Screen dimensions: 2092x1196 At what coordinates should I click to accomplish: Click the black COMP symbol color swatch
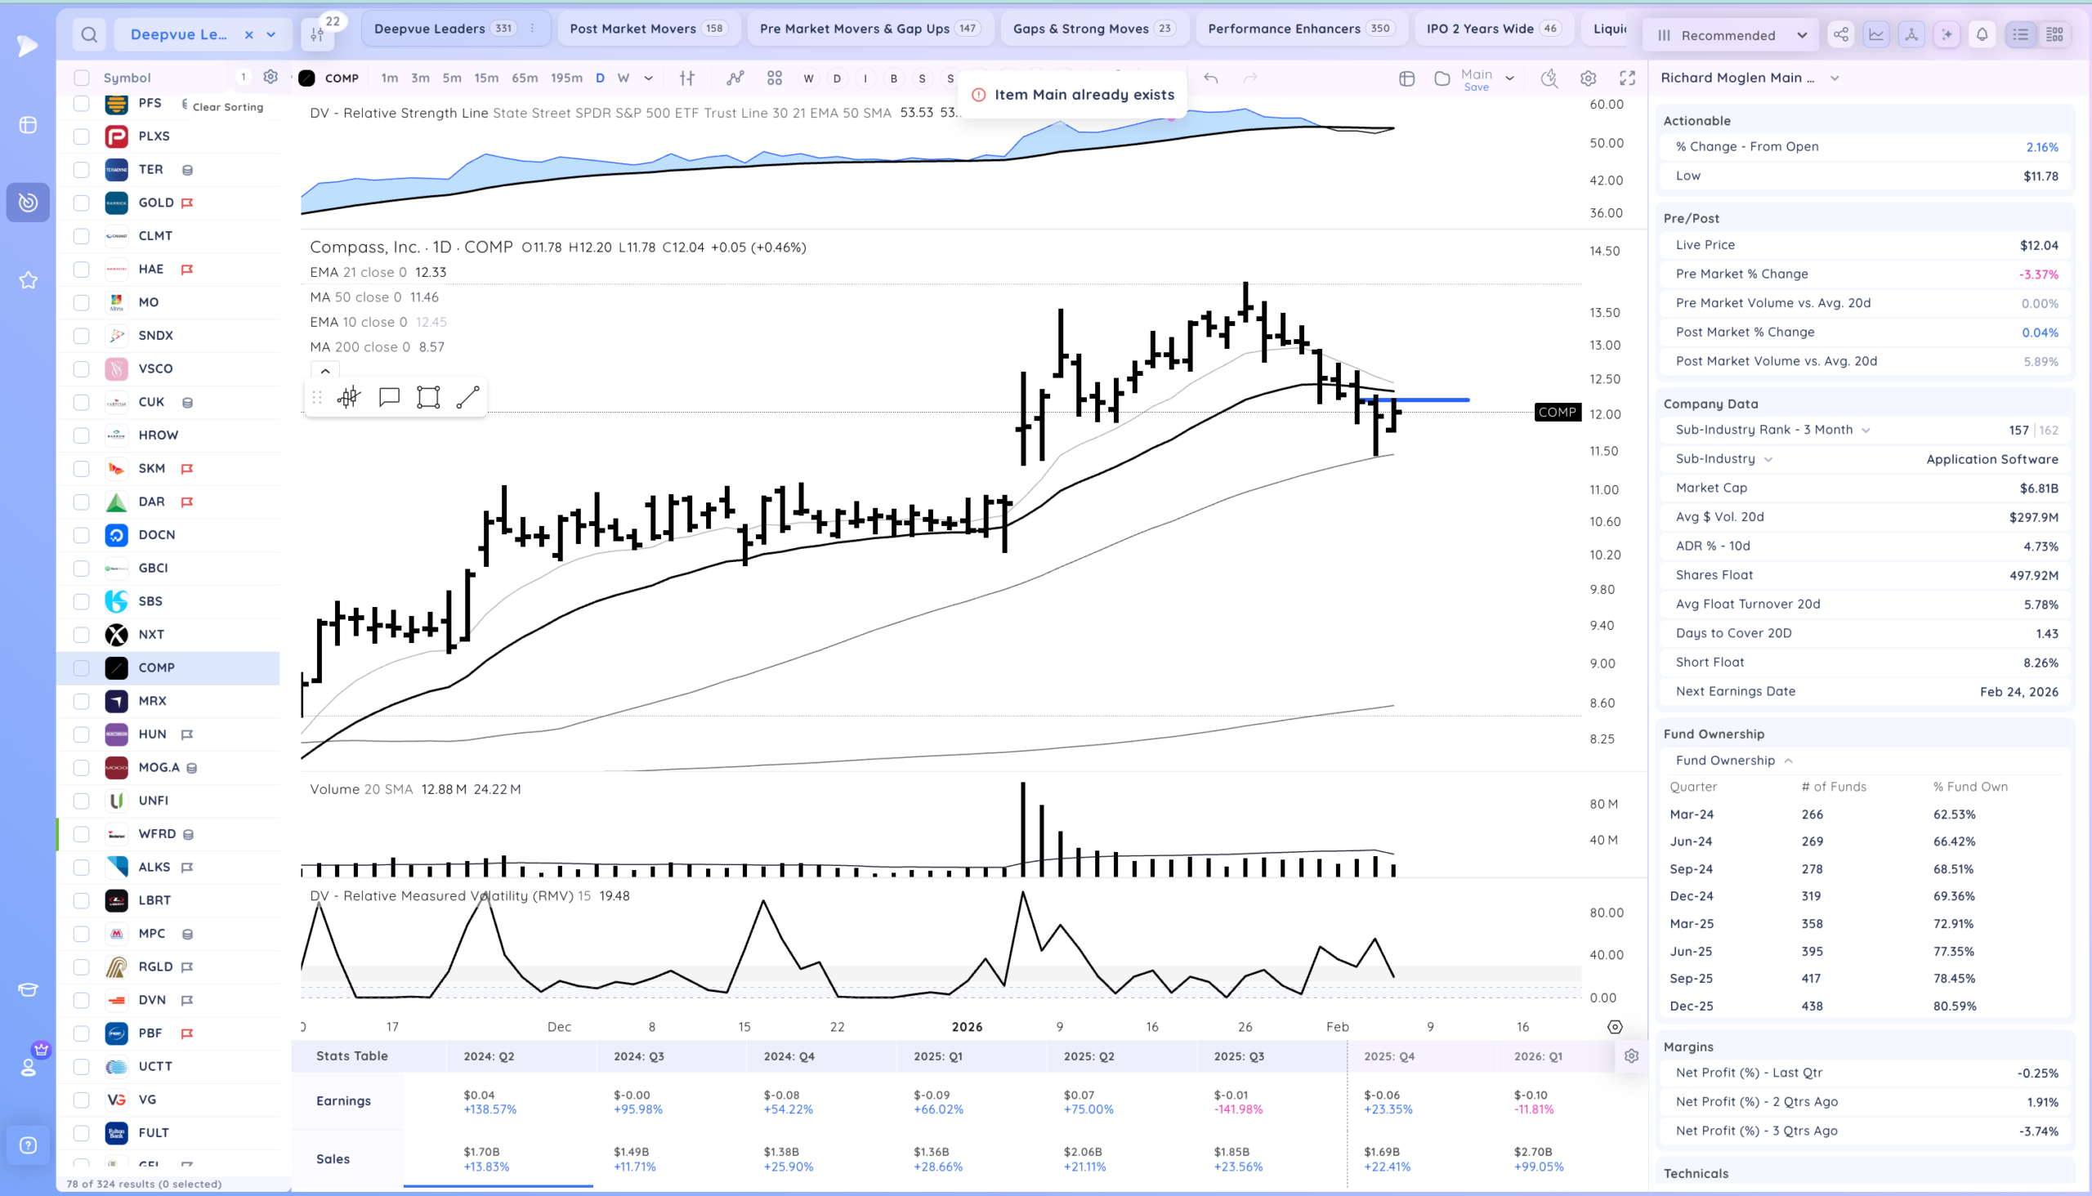(x=306, y=78)
